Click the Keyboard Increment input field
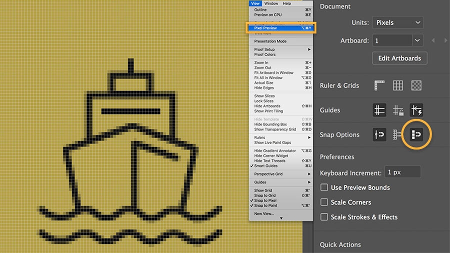Image resolution: width=450 pixels, height=253 pixels. coord(402,172)
